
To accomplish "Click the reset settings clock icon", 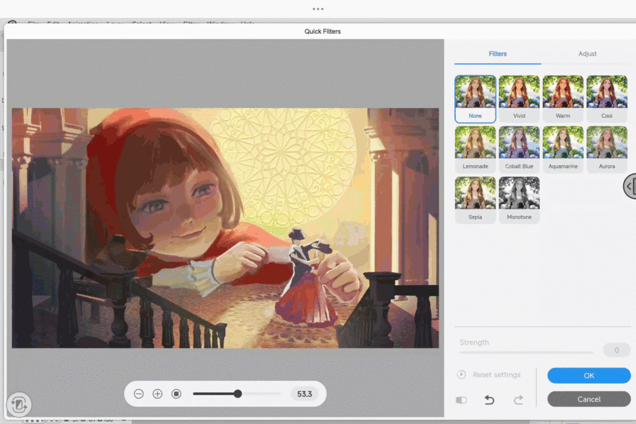I will point(462,374).
